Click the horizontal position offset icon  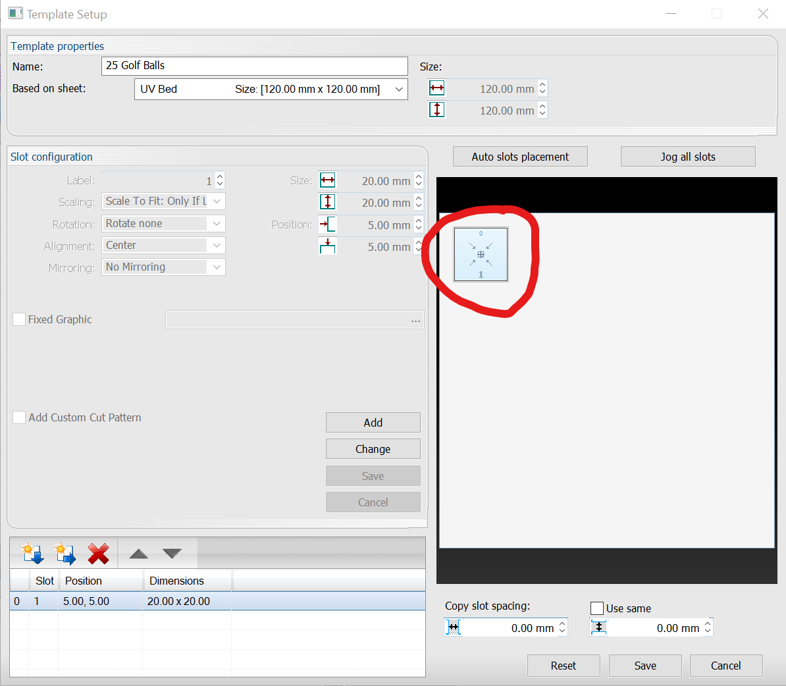tap(327, 224)
